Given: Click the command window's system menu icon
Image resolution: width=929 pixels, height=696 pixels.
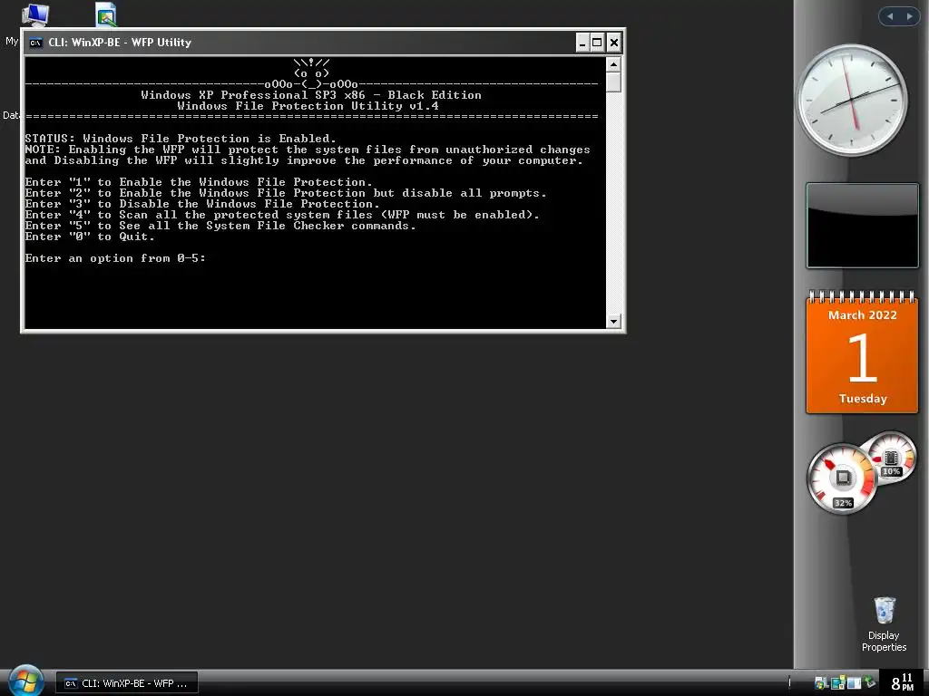Looking at the screenshot, I should 35,43.
